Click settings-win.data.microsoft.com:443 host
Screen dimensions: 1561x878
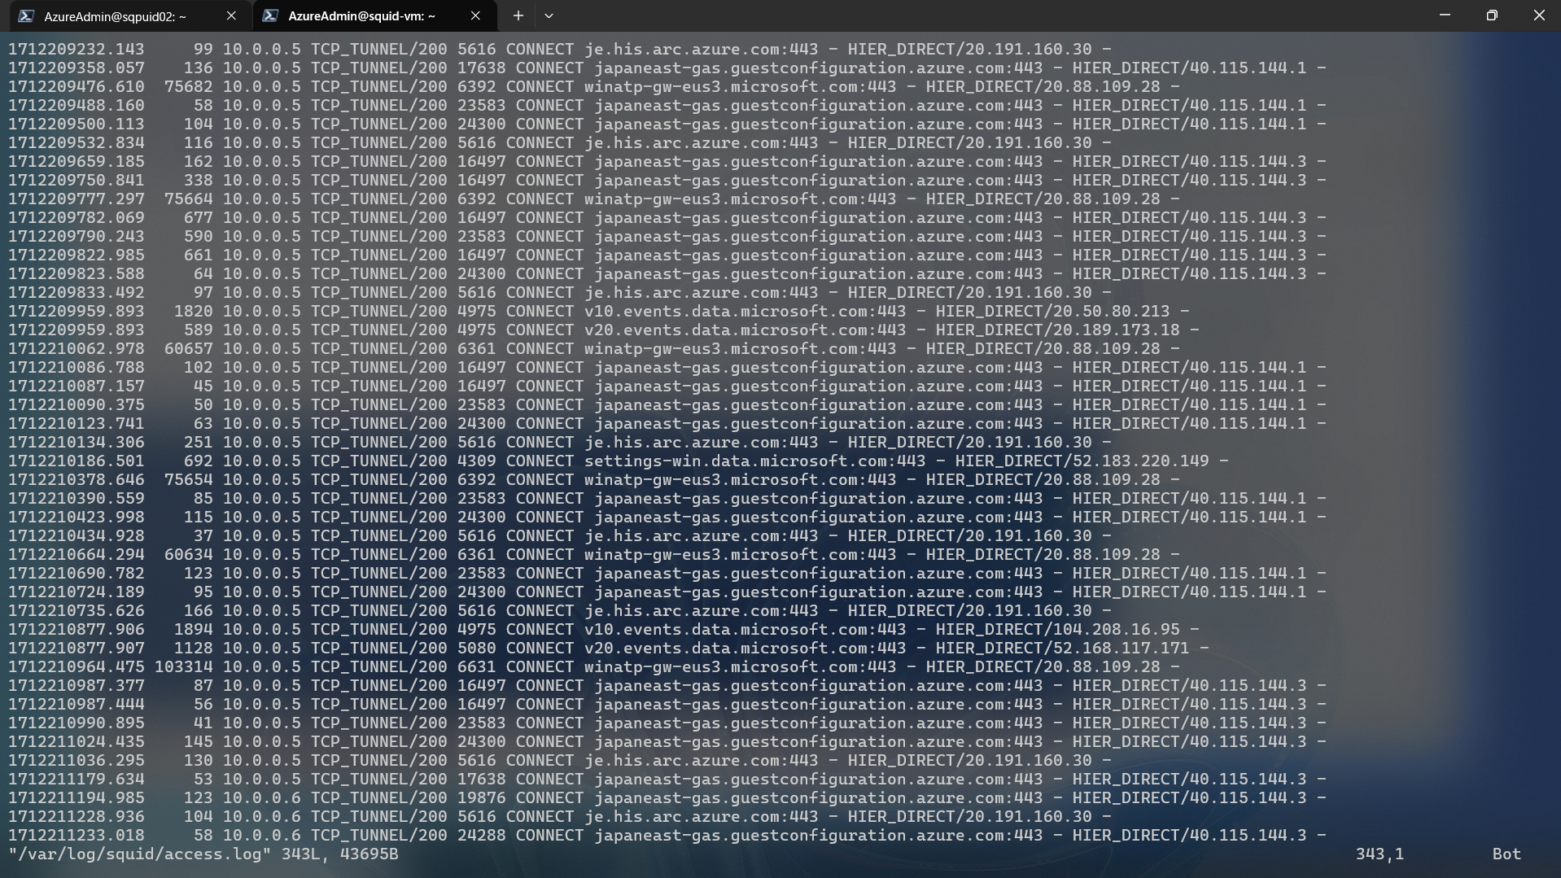tap(754, 461)
